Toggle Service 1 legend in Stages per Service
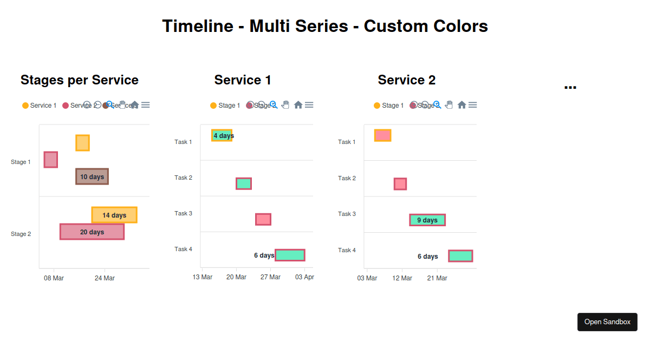The width and height of the screenshot is (650, 341). (39, 106)
